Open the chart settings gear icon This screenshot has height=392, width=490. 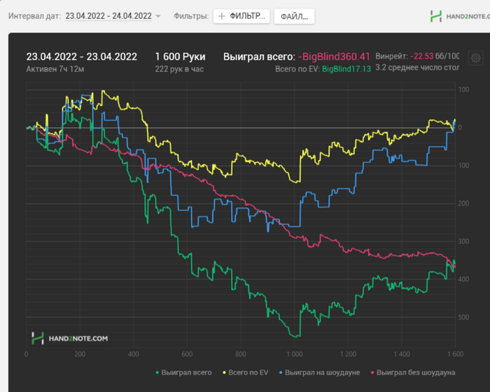(475, 58)
